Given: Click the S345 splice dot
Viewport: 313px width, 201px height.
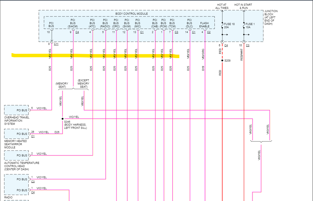Looking at the screenshot, I should (x=62, y=119).
